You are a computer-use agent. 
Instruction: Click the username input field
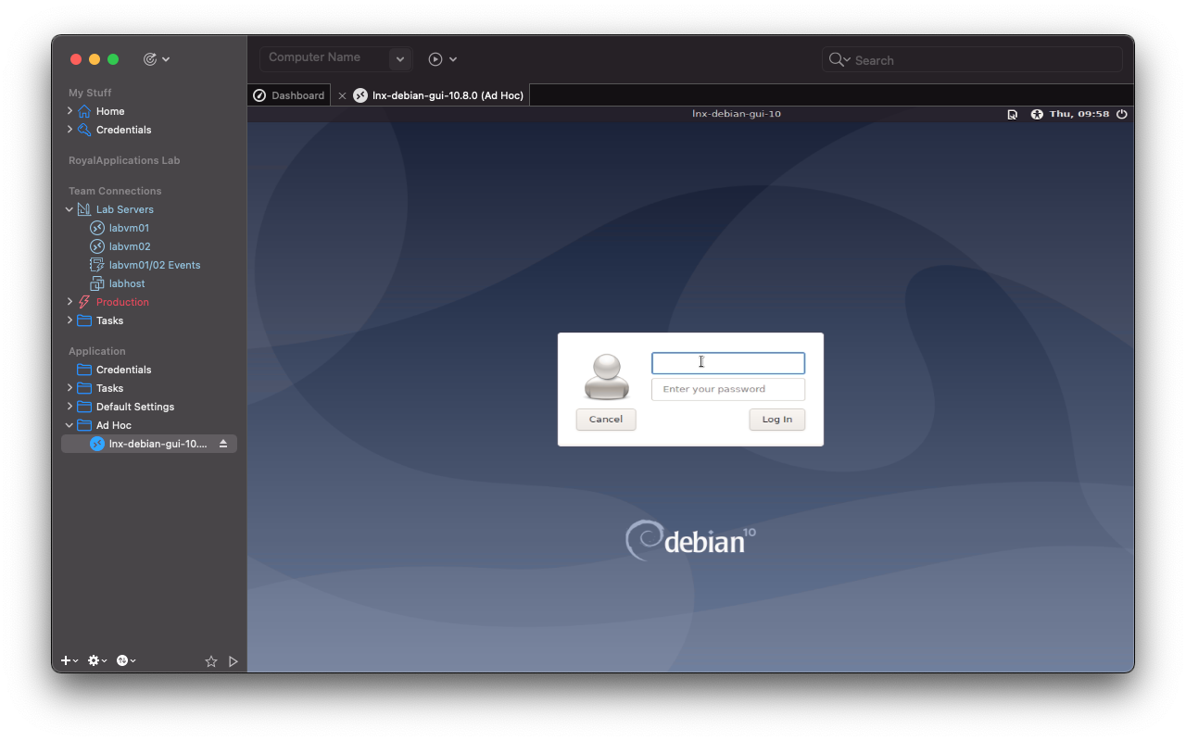(x=728, y=362)
